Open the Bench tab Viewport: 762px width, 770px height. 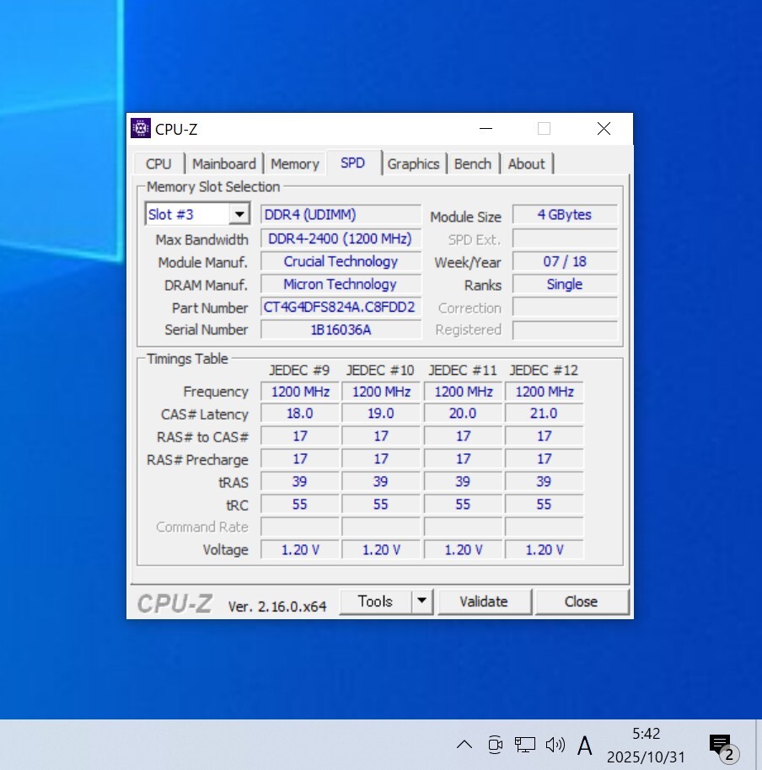click(x=473, y=163)
